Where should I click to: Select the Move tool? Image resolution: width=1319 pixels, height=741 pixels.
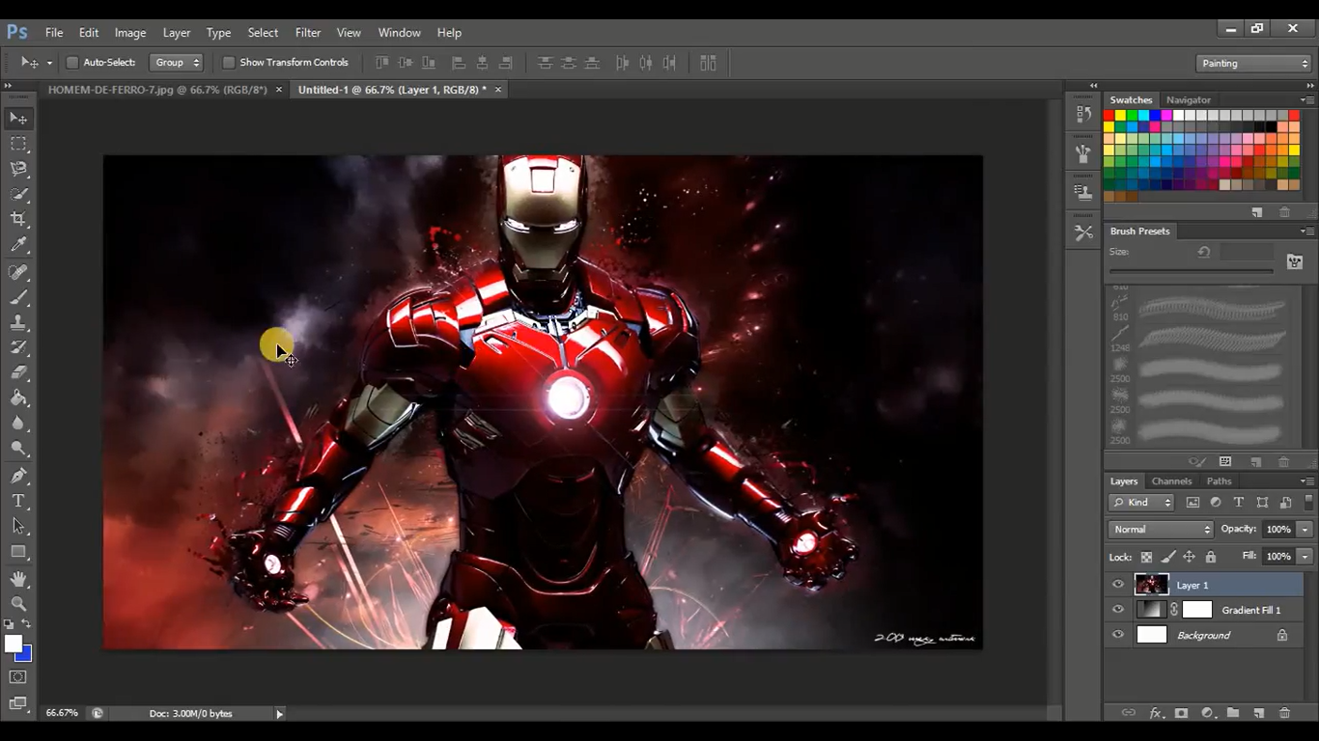coord(18,118)
